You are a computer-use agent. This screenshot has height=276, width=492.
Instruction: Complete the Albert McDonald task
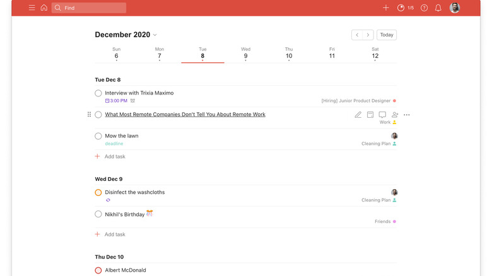[x=98, y=270]
